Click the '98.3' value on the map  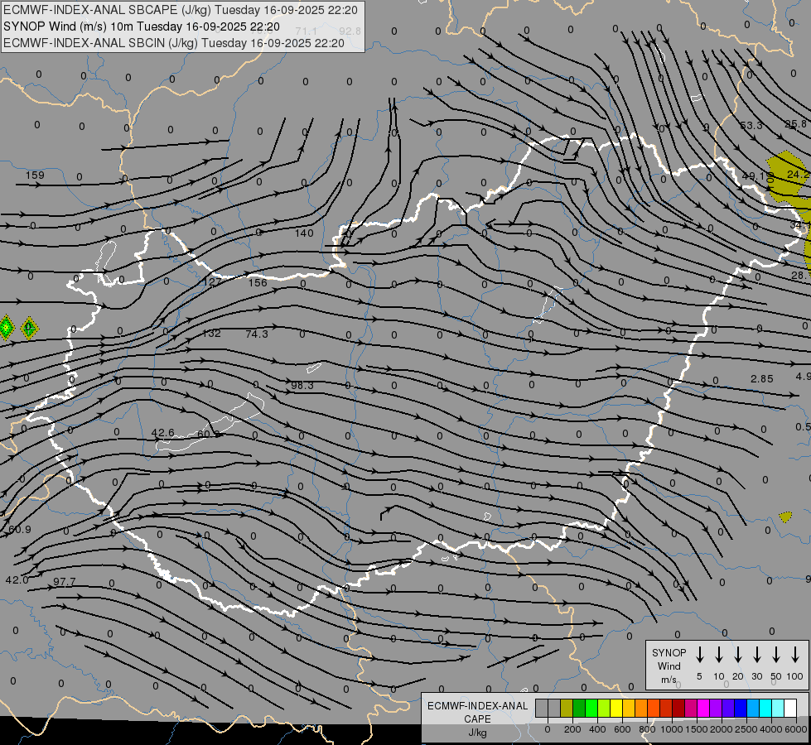tap(302, 385)
